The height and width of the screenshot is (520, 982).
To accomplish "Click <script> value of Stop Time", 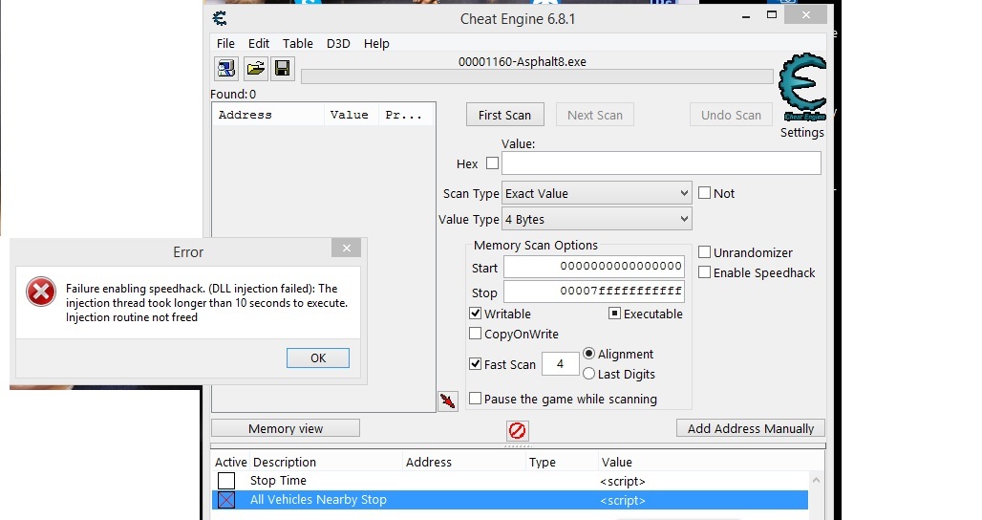I will 623,481.
